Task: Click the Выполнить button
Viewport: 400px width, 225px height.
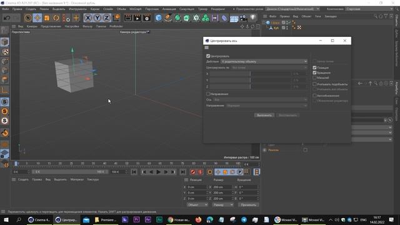Action: (x=264, y=115)
